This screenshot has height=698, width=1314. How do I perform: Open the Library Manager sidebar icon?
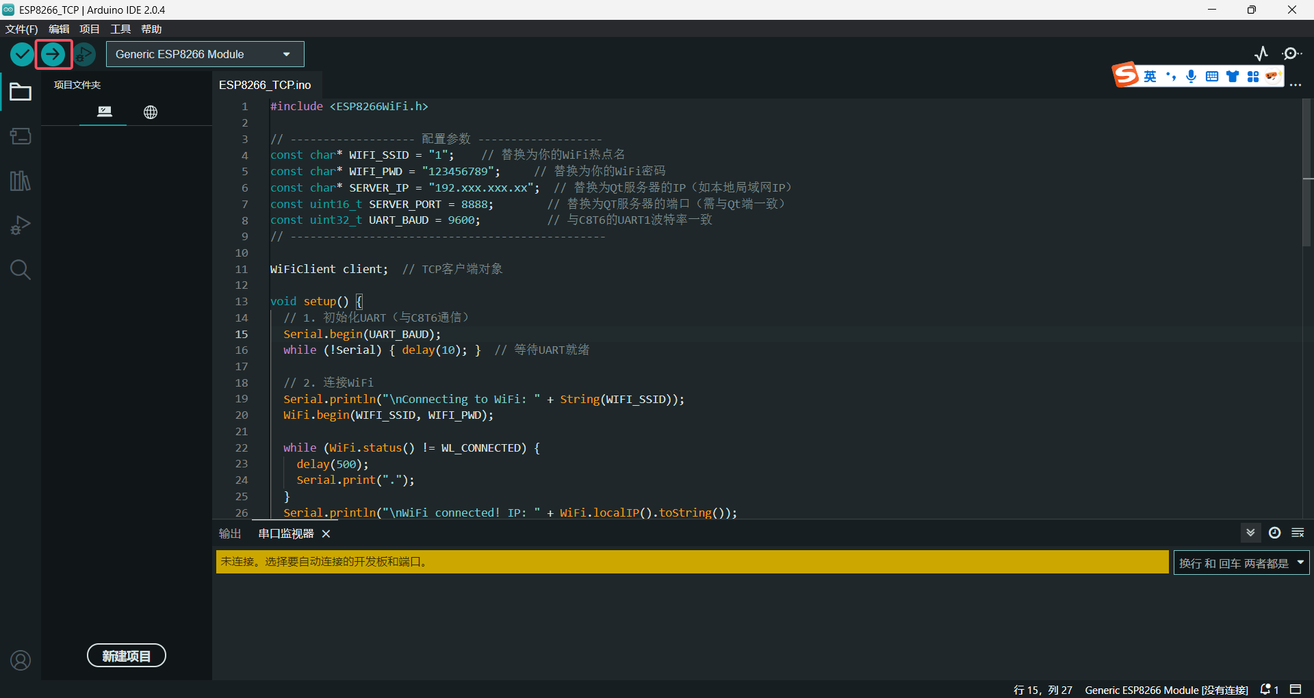pos(21,181)
